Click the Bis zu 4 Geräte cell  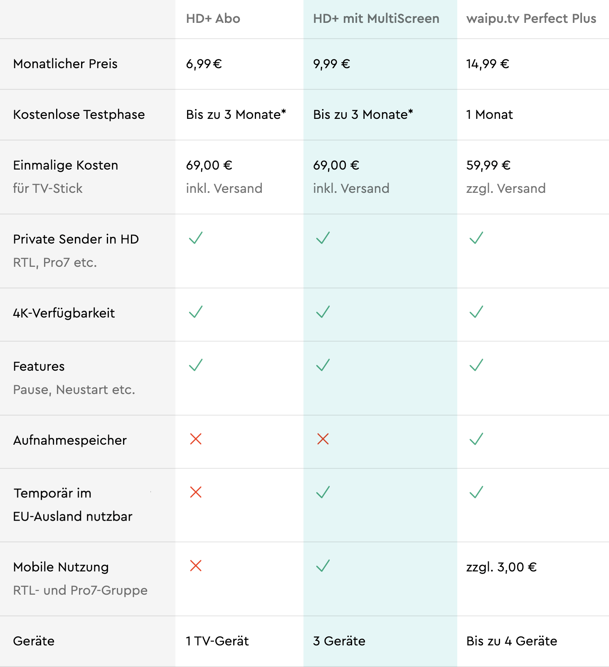click(511, 641)
